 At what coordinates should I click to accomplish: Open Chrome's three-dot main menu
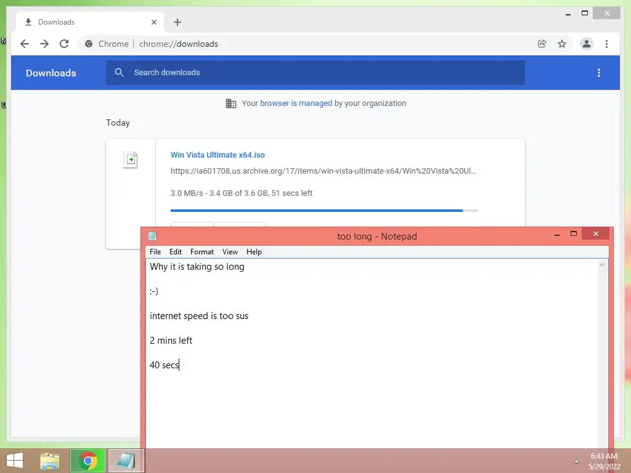(606, 44)
